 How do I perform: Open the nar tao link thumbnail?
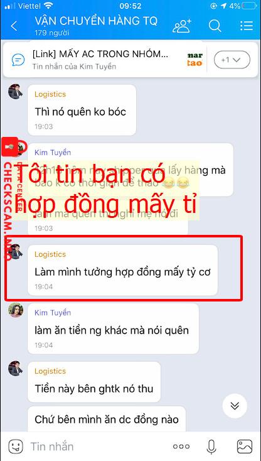click(x=195, y=60)
